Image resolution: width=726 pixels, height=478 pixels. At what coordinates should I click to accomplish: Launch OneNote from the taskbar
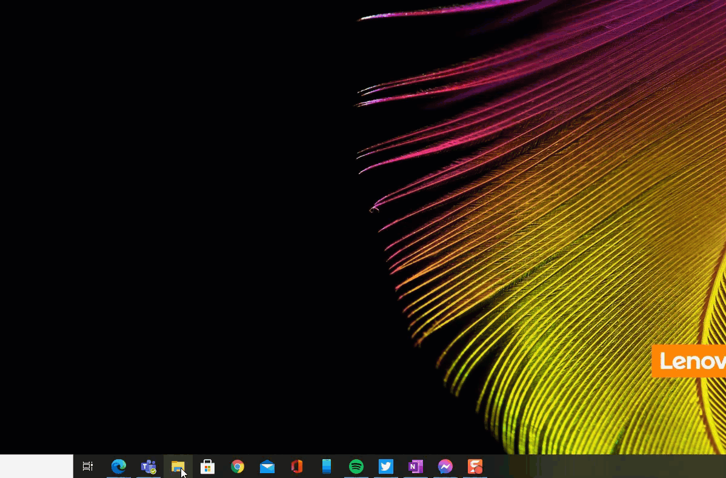point(416,466)
